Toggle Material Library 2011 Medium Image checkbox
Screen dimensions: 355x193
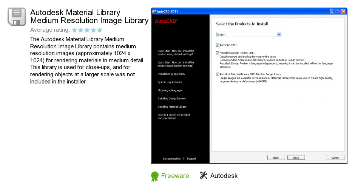(x=218, y=74)
